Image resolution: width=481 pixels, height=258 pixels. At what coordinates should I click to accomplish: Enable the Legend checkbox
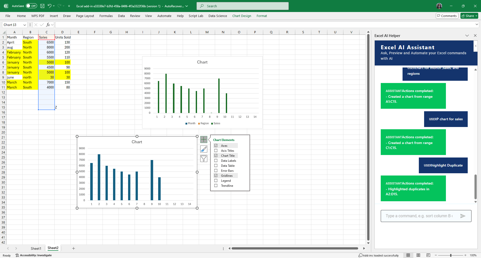[x=216, y=180]
